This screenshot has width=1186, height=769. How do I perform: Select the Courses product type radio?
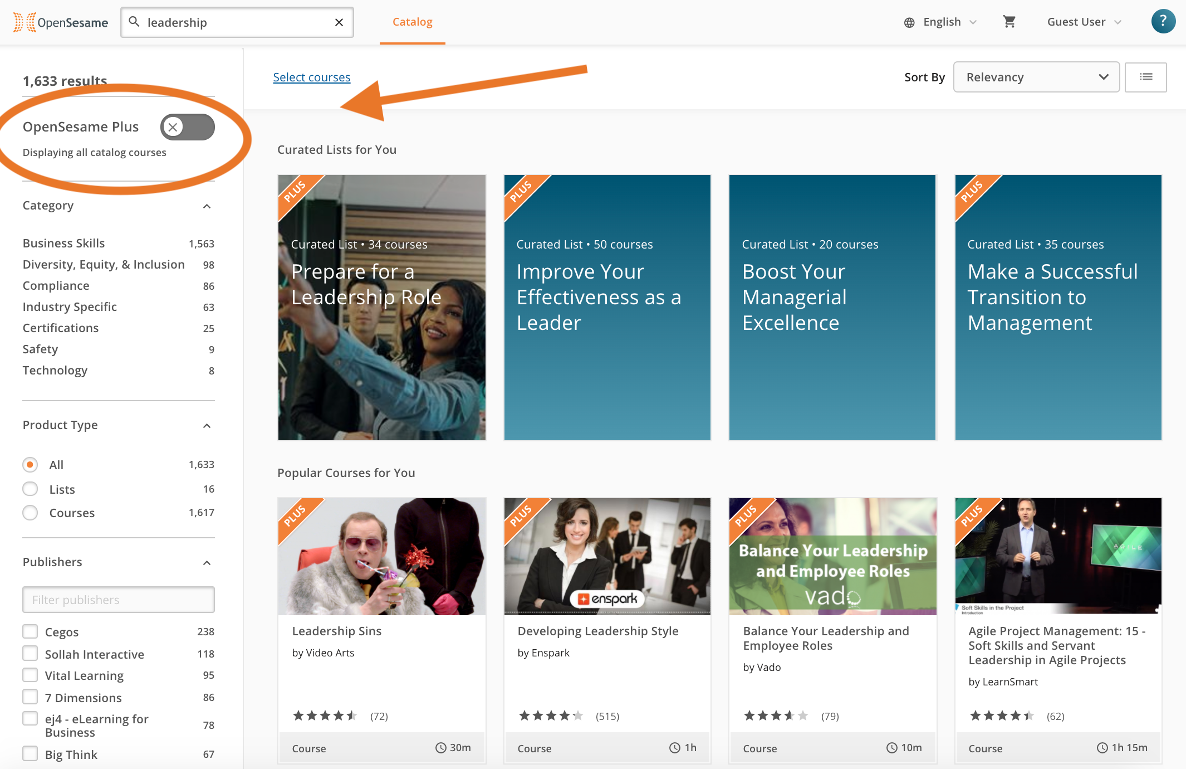click(30, 512)
